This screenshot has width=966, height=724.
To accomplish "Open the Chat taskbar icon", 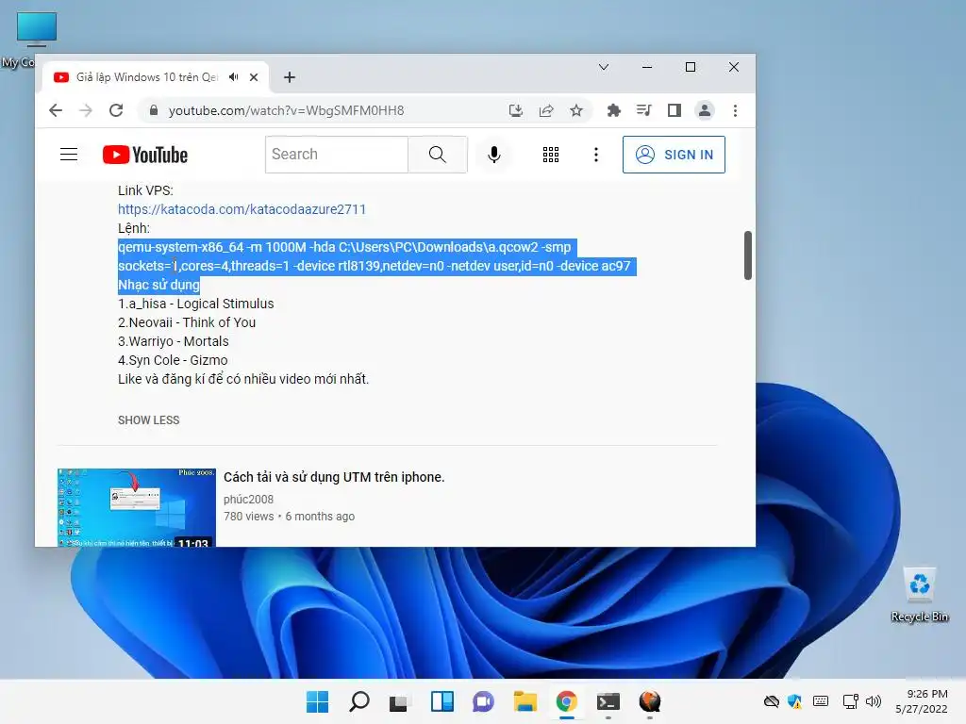I will (x=483, y=701).
